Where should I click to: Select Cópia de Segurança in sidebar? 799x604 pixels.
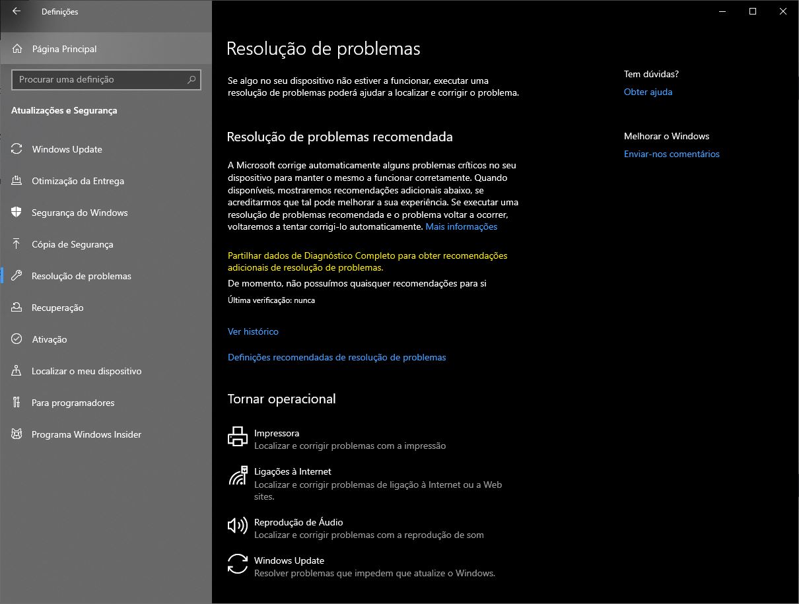(106, 244)
